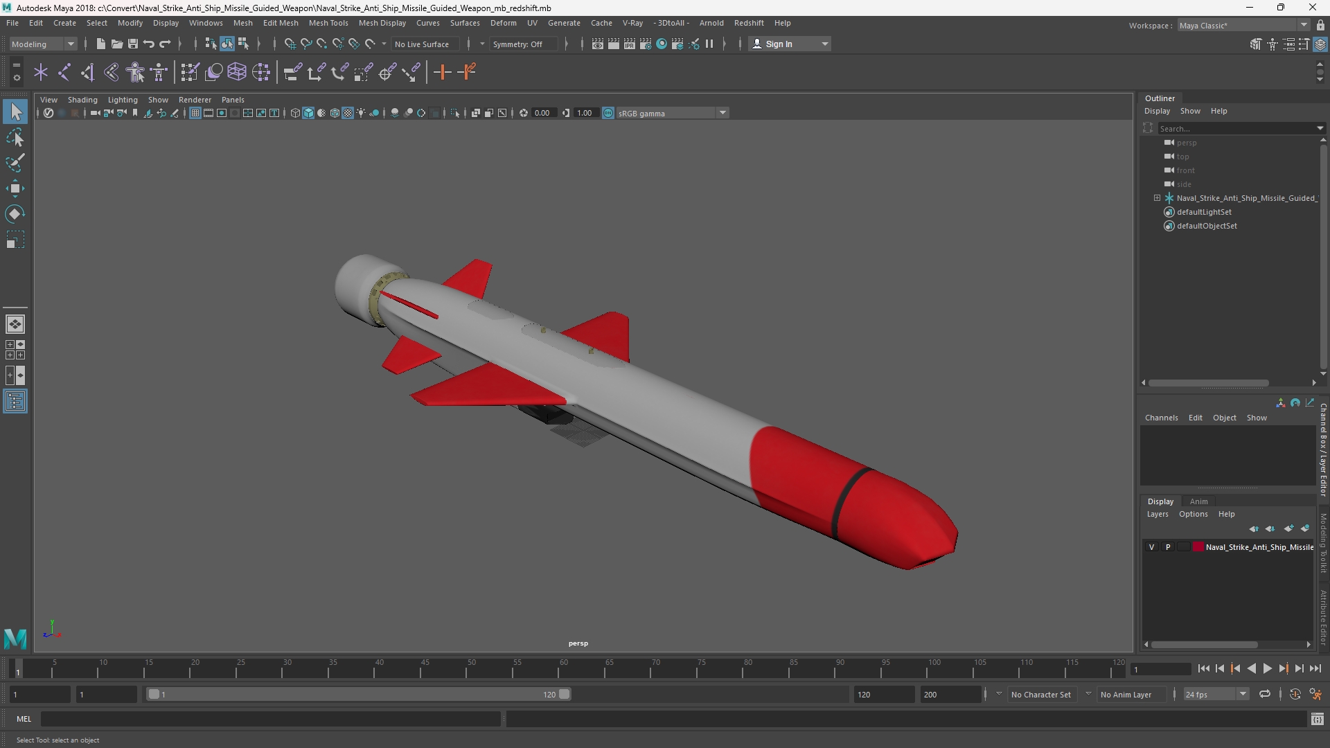This screenshot has width=1330, height=748.
Task: Save the current scene icon
Action: click(x=132, y=44)
